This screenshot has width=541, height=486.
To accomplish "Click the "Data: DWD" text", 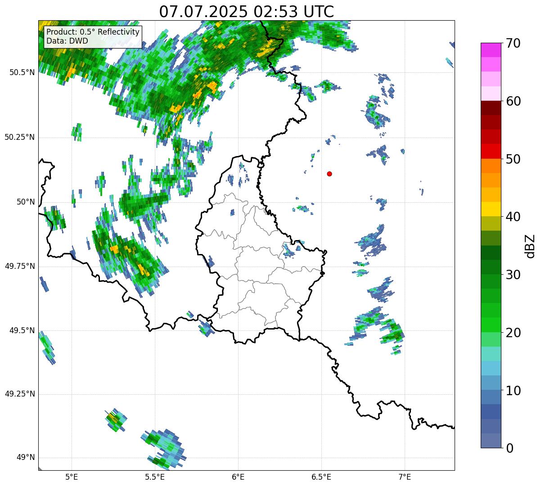I will coord(67,41).
